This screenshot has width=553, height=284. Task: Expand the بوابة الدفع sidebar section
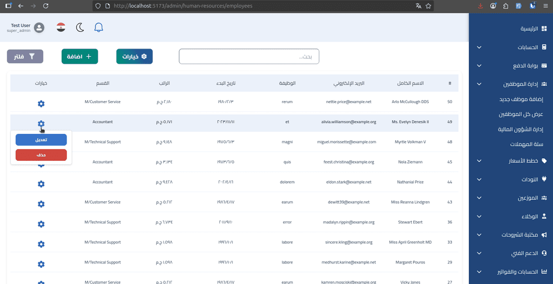click(511, 66)
